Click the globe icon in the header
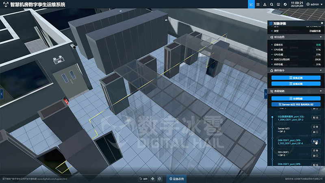The height and width of the screenshot is (183, 325). coord(285,4)
